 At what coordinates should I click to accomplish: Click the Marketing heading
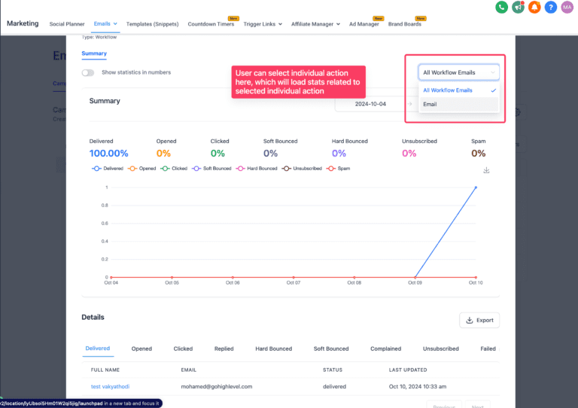pyautogui.click(x=23, y=23)
